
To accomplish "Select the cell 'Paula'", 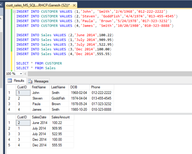I will (40, 104).
